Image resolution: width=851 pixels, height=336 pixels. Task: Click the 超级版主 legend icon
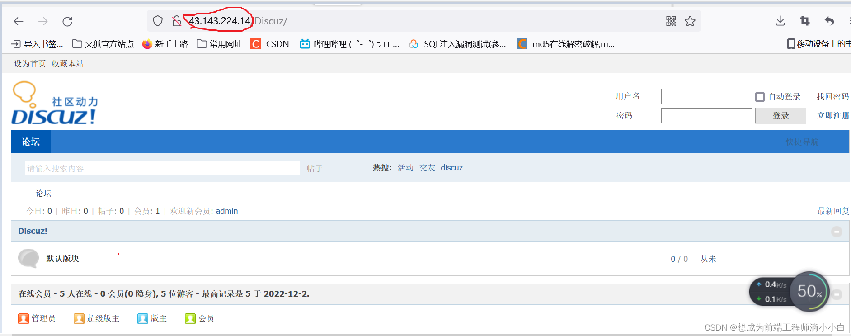coord(79,318)
